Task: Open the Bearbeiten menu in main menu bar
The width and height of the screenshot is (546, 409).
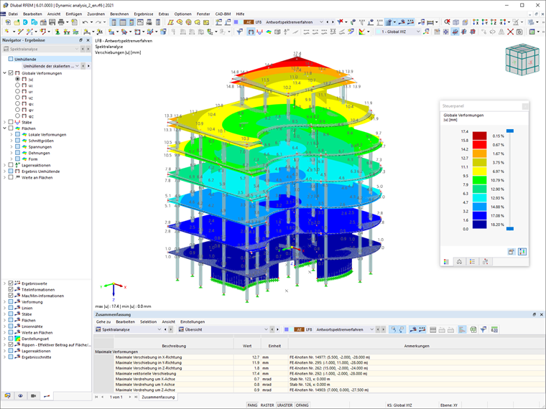Action: (x=32, y=14)
